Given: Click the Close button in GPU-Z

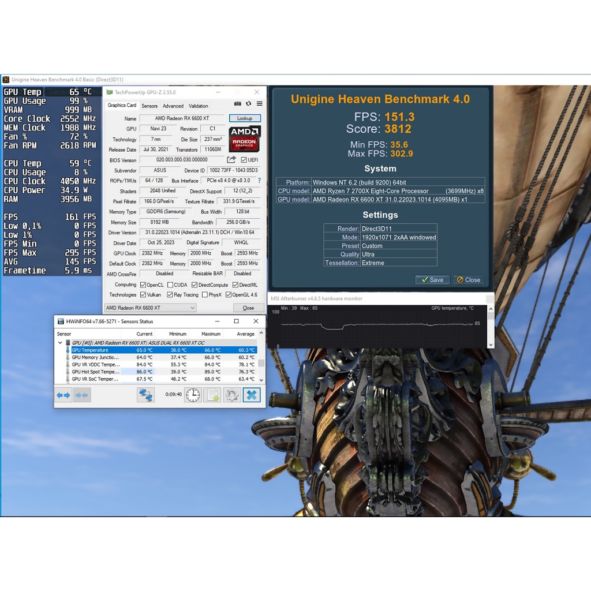Looking at the screenshot, I should coord(248,308).
